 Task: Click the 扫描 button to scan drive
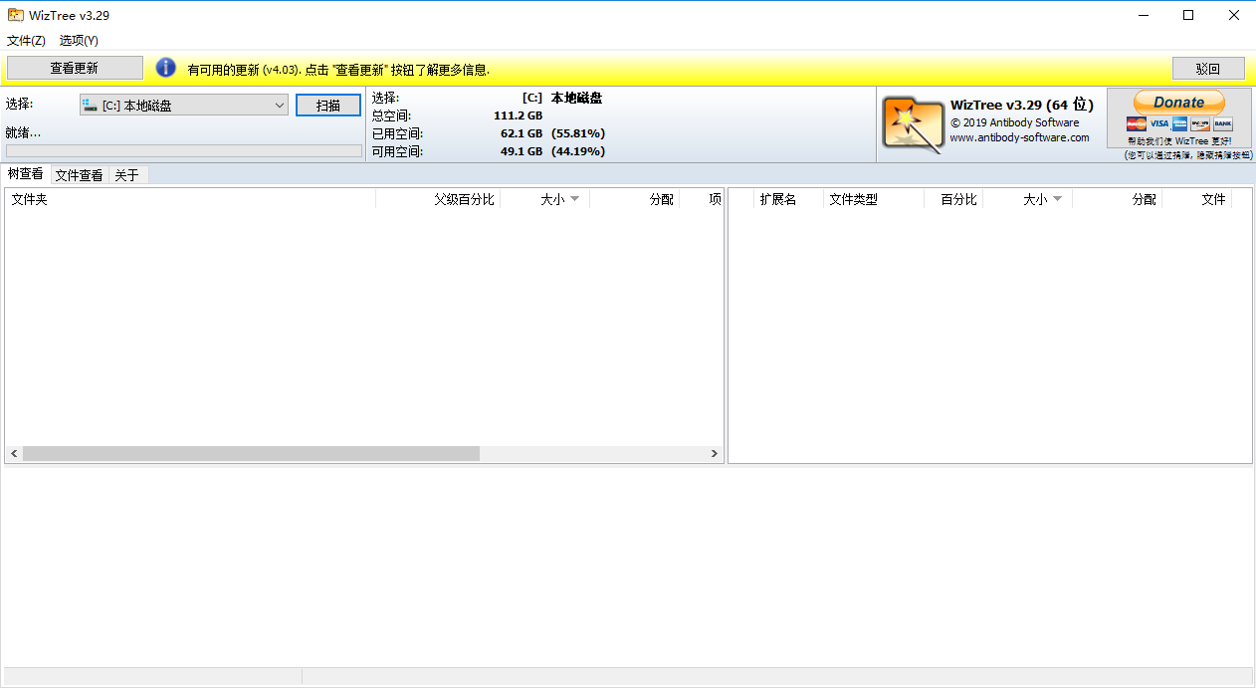tap(328, 105)
